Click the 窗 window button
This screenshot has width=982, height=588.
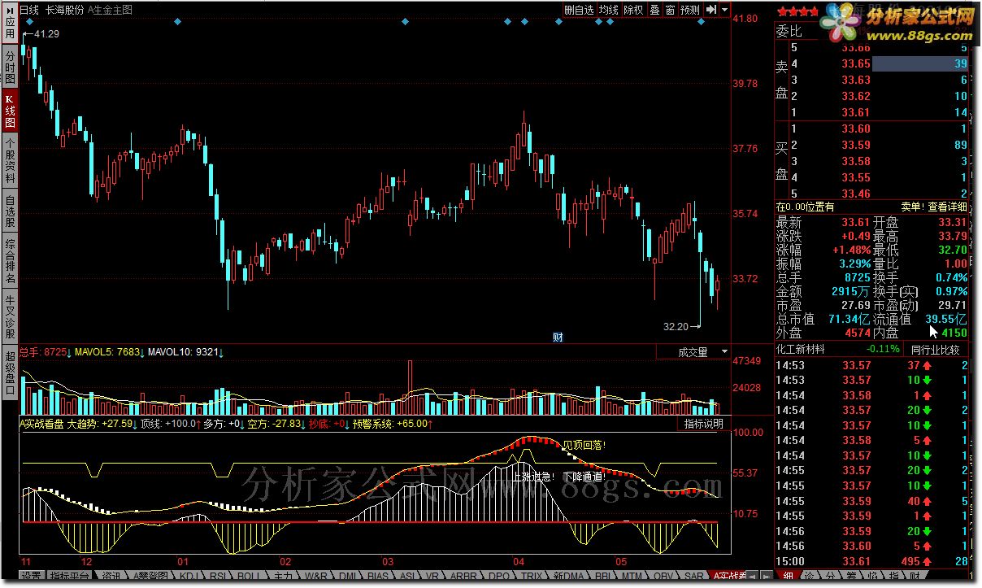(670, 10)
